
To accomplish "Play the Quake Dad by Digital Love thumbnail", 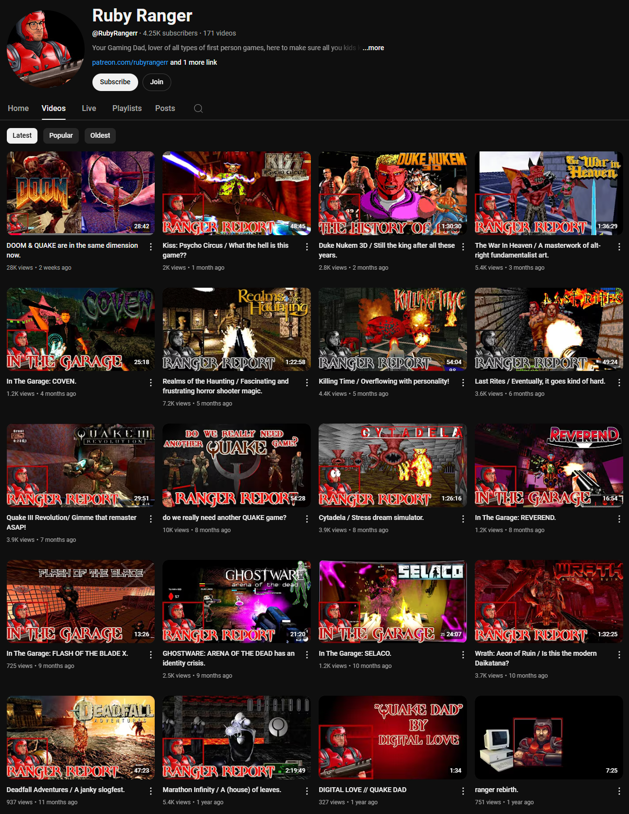I will coord(393,738).
